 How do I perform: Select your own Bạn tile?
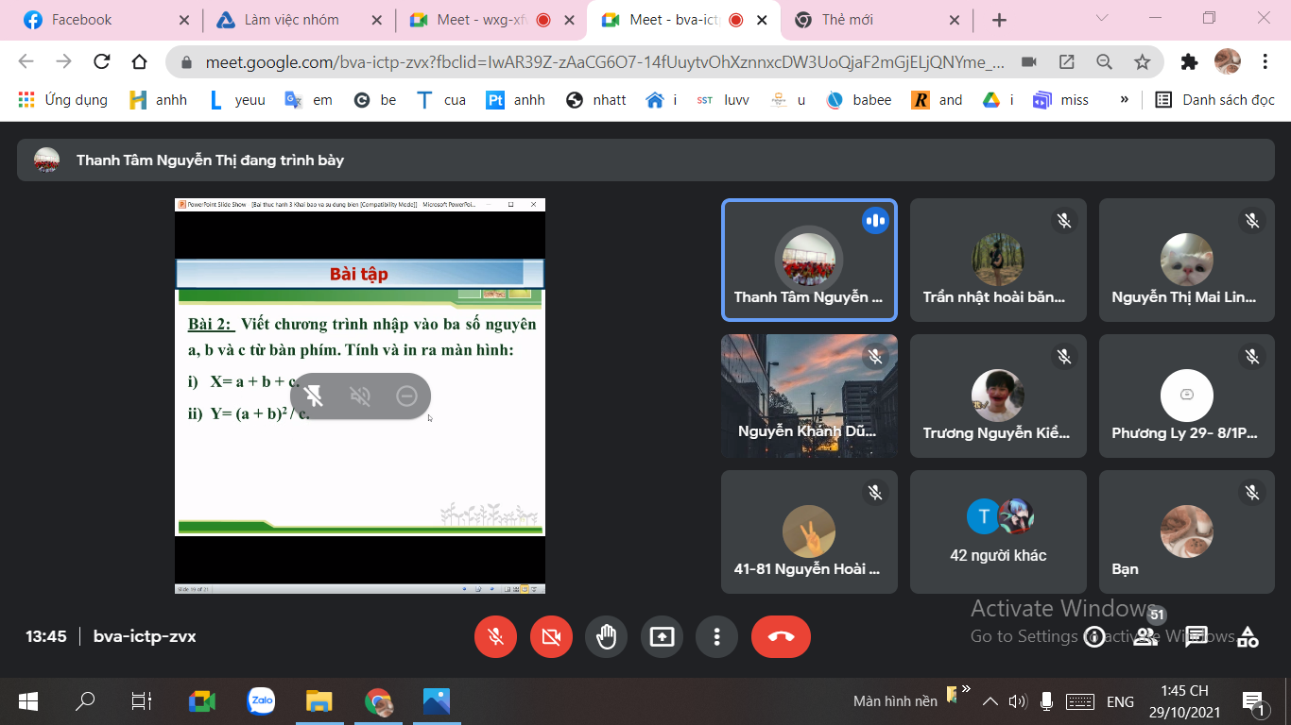pyautogui.click(x=1186, y=532)
